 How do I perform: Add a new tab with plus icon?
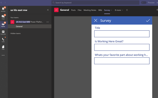click(x=127, y=10)
